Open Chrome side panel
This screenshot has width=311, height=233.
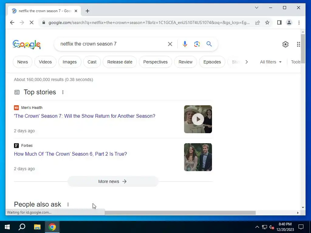[279, 22]
